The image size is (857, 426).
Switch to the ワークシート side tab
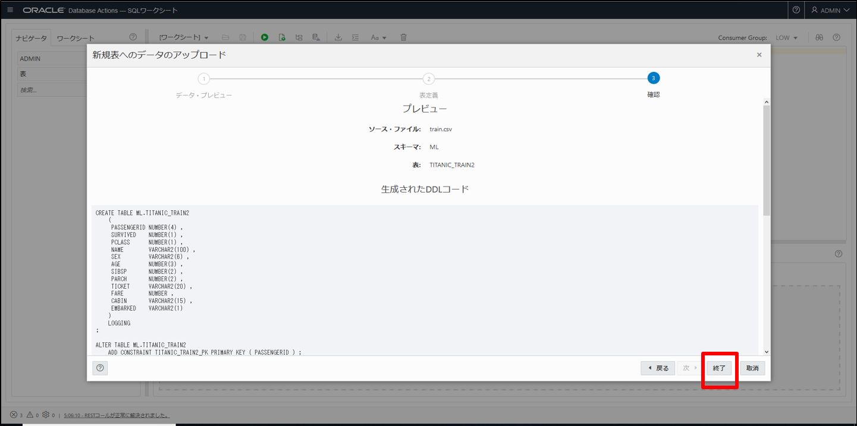click(76, 38)
